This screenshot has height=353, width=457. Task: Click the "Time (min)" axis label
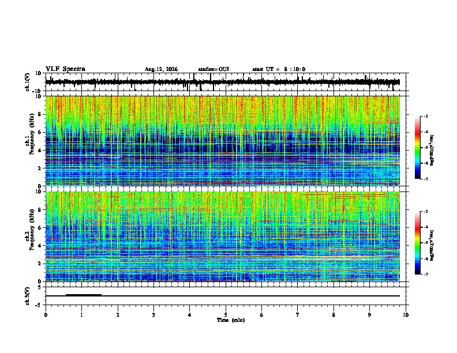coord(231,320)
